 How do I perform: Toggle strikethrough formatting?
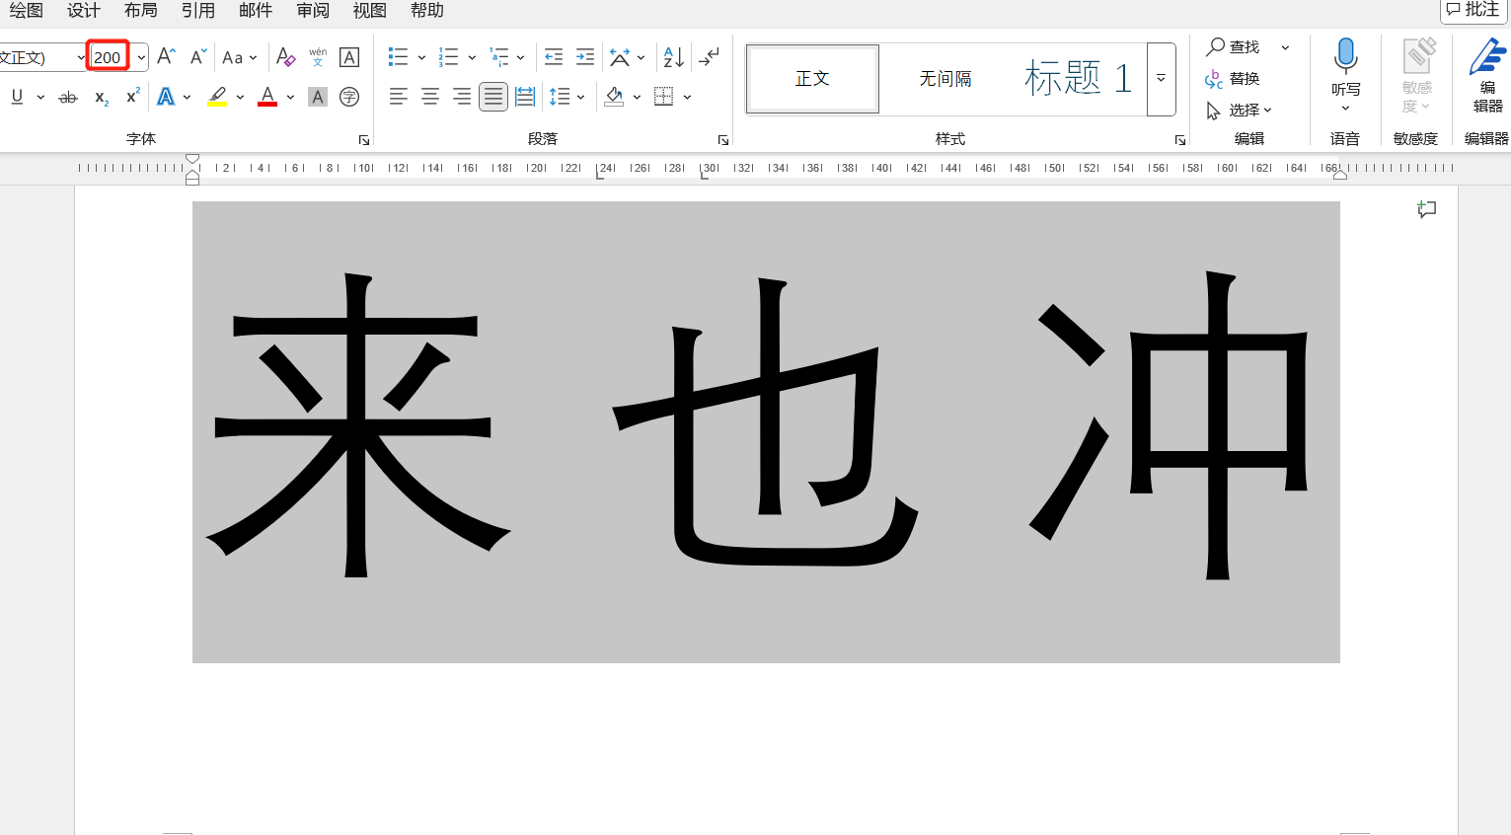pos(68,97)
